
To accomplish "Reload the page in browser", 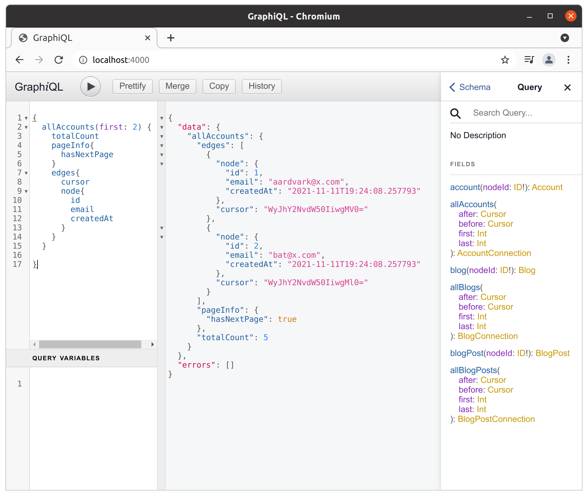I will 59,60.
